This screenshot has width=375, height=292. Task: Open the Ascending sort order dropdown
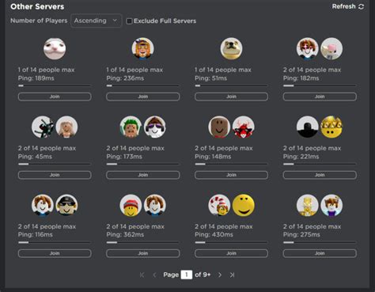(x=97, y=21)
